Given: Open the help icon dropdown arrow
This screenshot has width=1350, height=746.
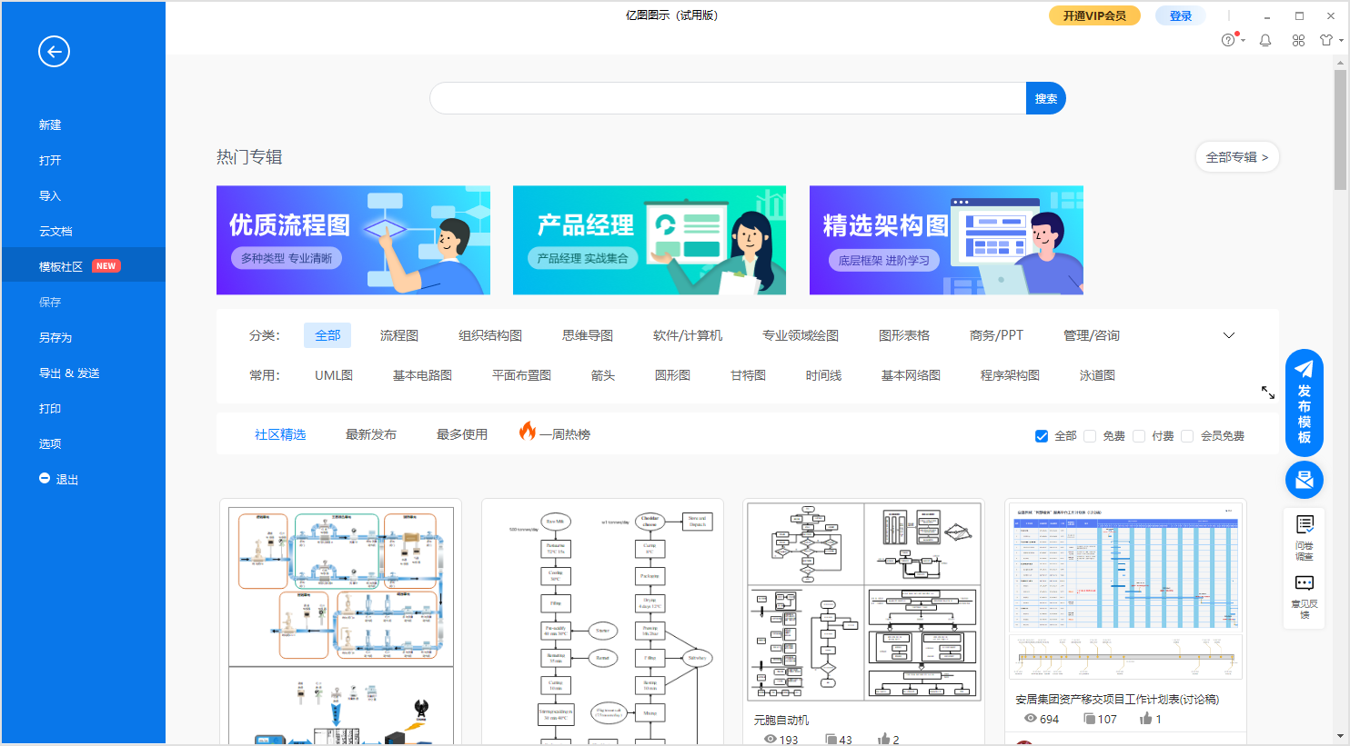Looking at the screenshot, I should [x=1243, y=40].
